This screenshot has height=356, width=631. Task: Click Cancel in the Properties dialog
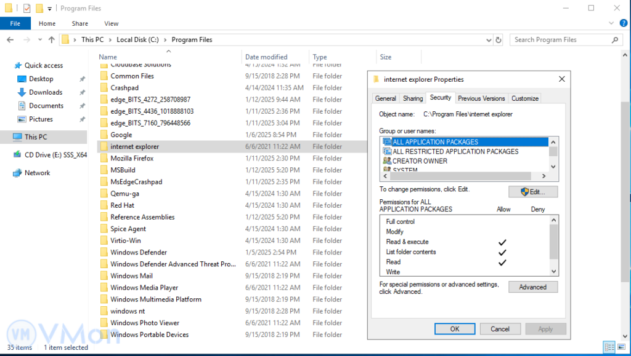[x=500, y=329]
